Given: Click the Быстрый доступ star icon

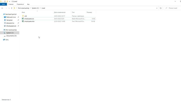Looking at the screenshot, I should pyautogui.click(x=4, y=14).
